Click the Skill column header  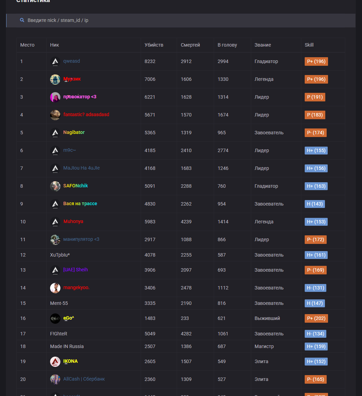[309, 45]
